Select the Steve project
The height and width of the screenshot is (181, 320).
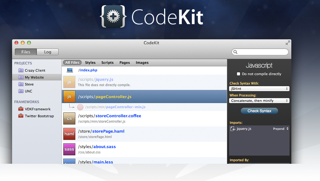pos(29,84)
